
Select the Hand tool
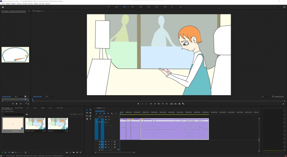click(x=87, y=119)
